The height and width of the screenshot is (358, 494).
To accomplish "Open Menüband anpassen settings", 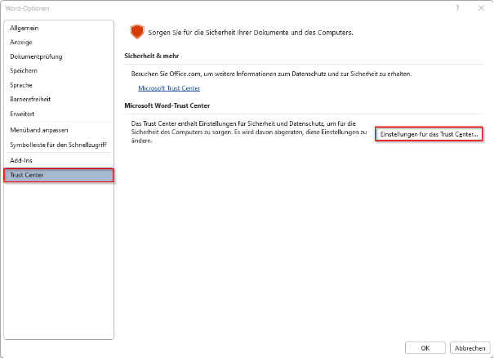I will coord(59,130).
